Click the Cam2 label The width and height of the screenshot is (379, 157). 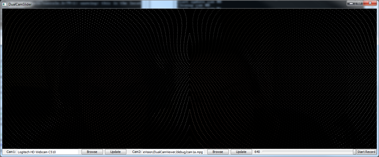pyautogui.click(x=137, y=152)
